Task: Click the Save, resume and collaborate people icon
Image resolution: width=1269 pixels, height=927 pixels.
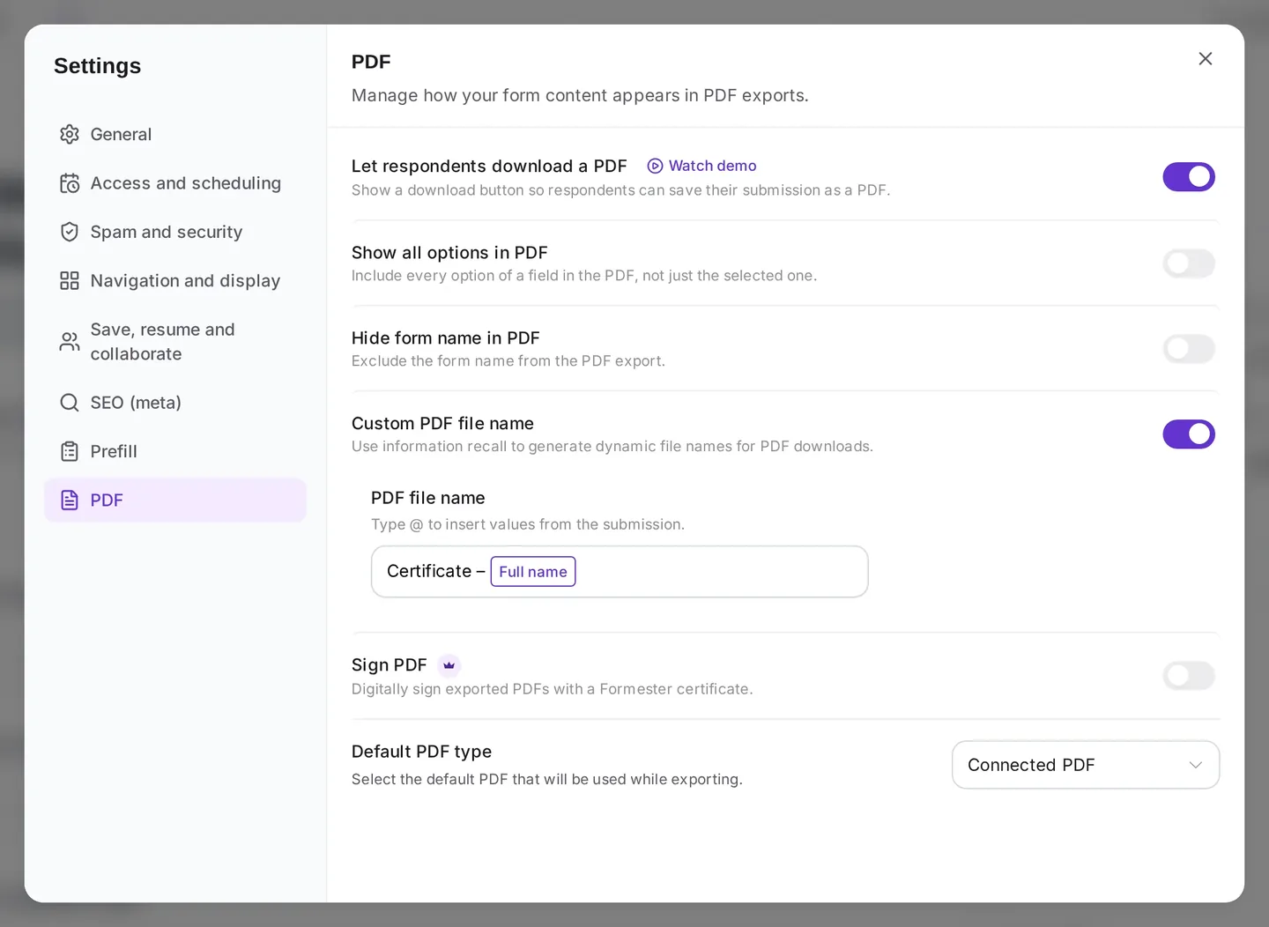Action: 70,342
